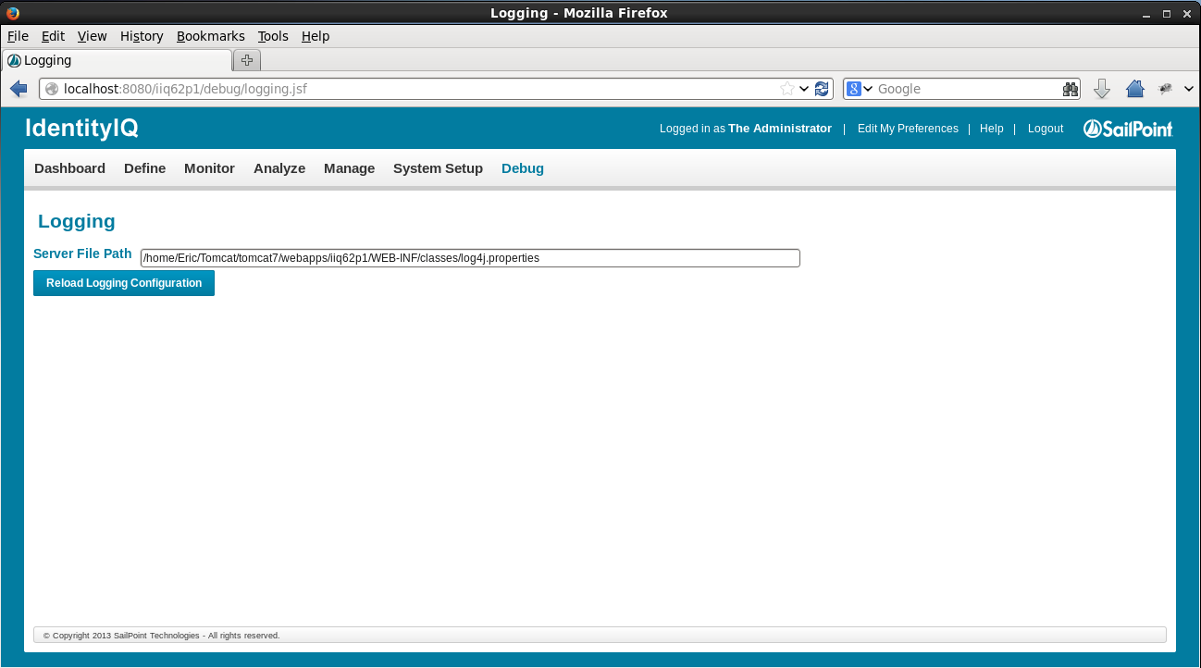The image size is (1201, 668).
Task: Click the Logout link
Action: pyautogui.click(x=1045, y=129)
